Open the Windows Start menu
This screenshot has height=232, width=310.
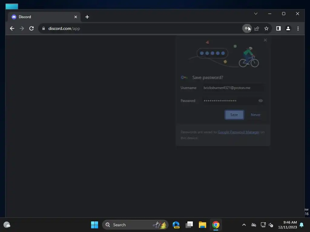(x=94, y=225)
